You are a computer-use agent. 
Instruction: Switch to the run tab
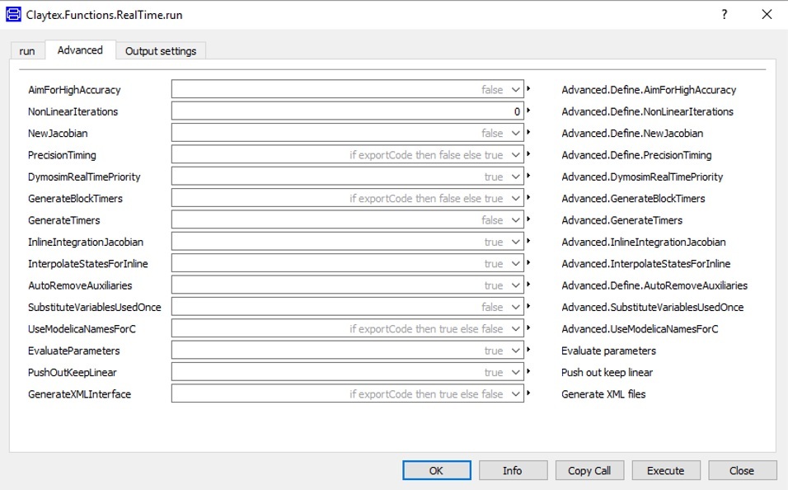point(27,51)
